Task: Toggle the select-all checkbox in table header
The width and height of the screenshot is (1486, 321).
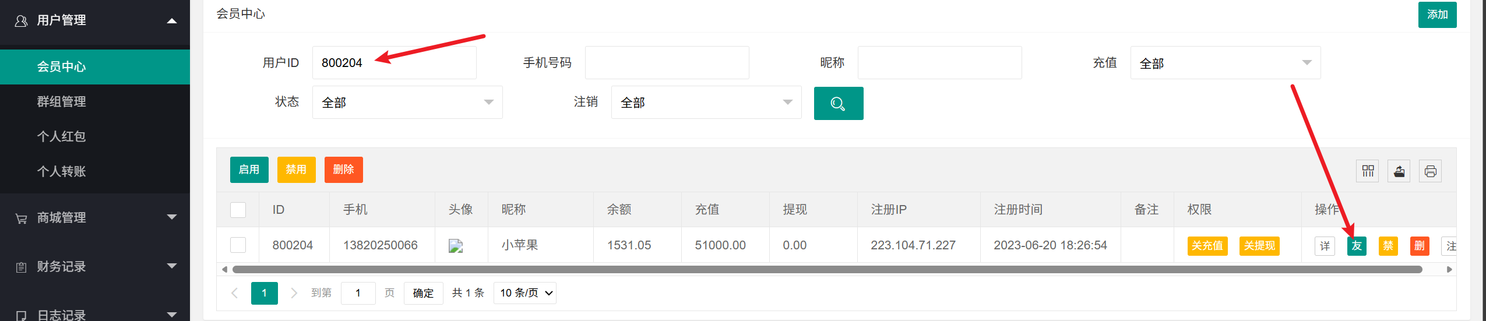Action: pyautogui.click(x=238, y=210)
